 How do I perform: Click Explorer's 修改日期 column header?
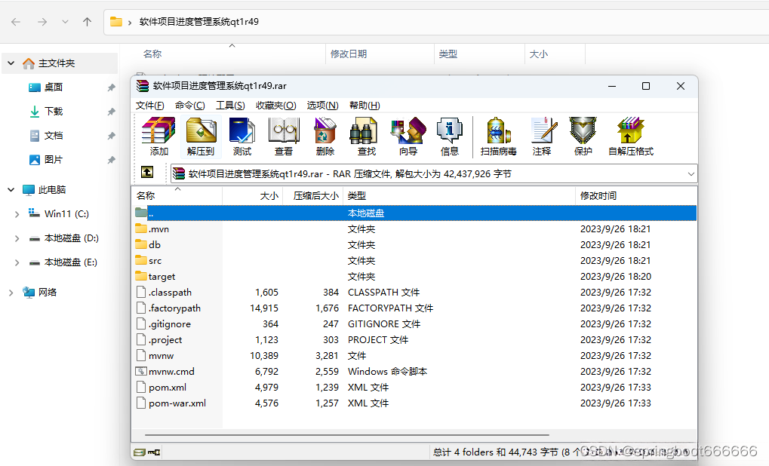[x=380, y=54]
